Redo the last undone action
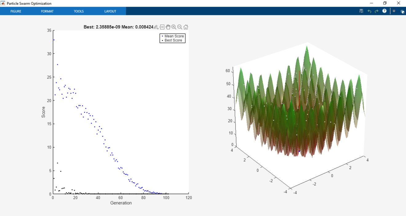Image resolution: width=406 pixels, height=216 pixels. click(376, 11)
